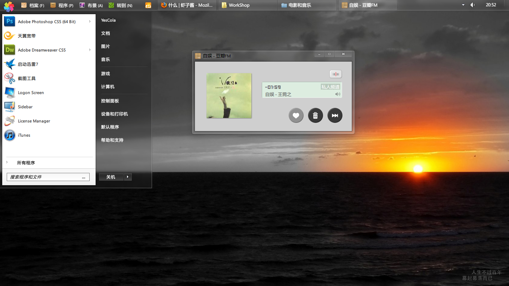Minimize the 豆瓣FM window
This screenshot has height=286, width=509.
[319, 54]
